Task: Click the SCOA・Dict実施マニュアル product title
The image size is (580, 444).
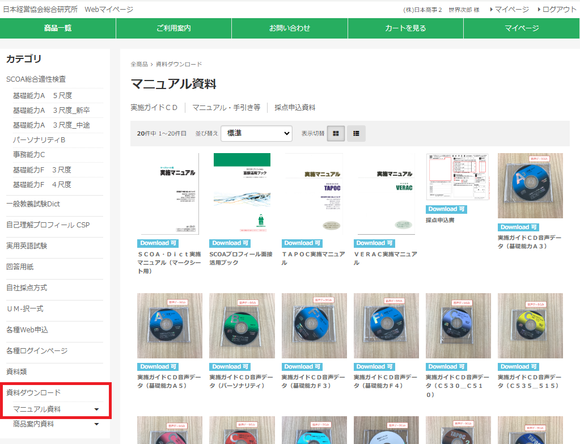Action: [x=170, y=263]
